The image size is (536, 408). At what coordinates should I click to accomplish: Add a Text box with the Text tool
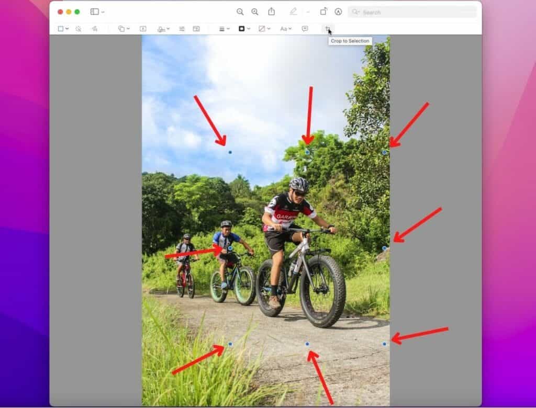click(143, 29)
